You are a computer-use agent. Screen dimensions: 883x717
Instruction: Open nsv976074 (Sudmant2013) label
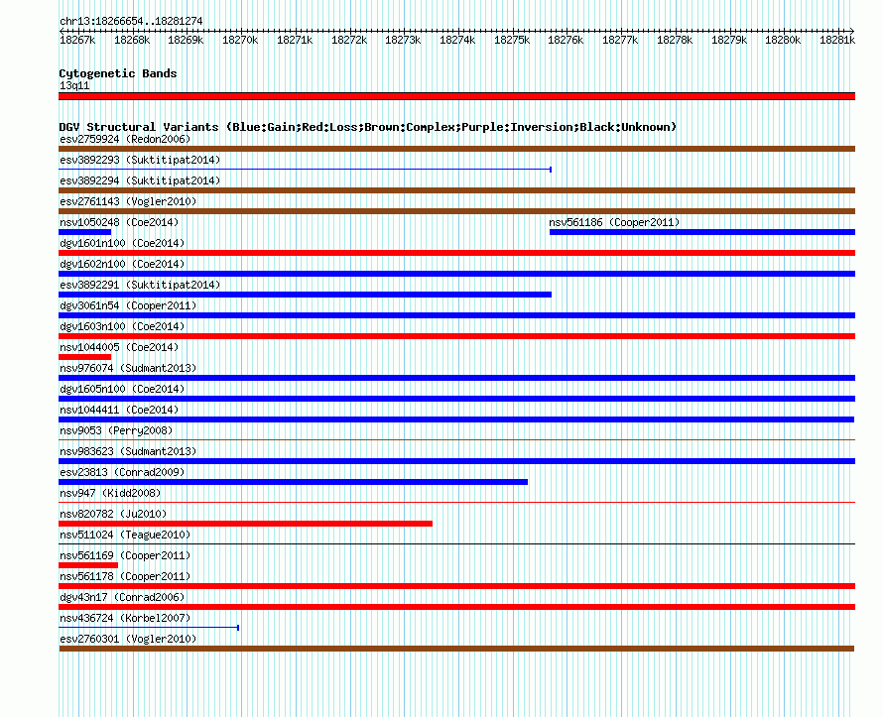coord(128,368)
